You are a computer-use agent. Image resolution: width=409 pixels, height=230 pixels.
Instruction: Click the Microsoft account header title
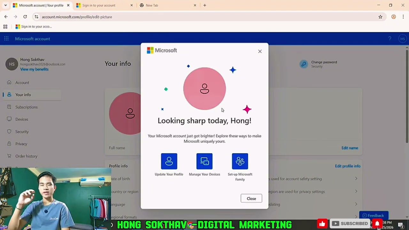tap(32, 39)
